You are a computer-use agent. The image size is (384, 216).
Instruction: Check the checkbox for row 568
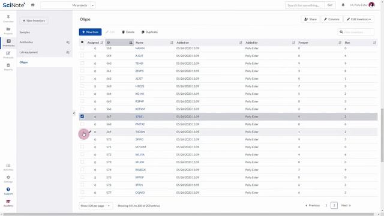82,124
